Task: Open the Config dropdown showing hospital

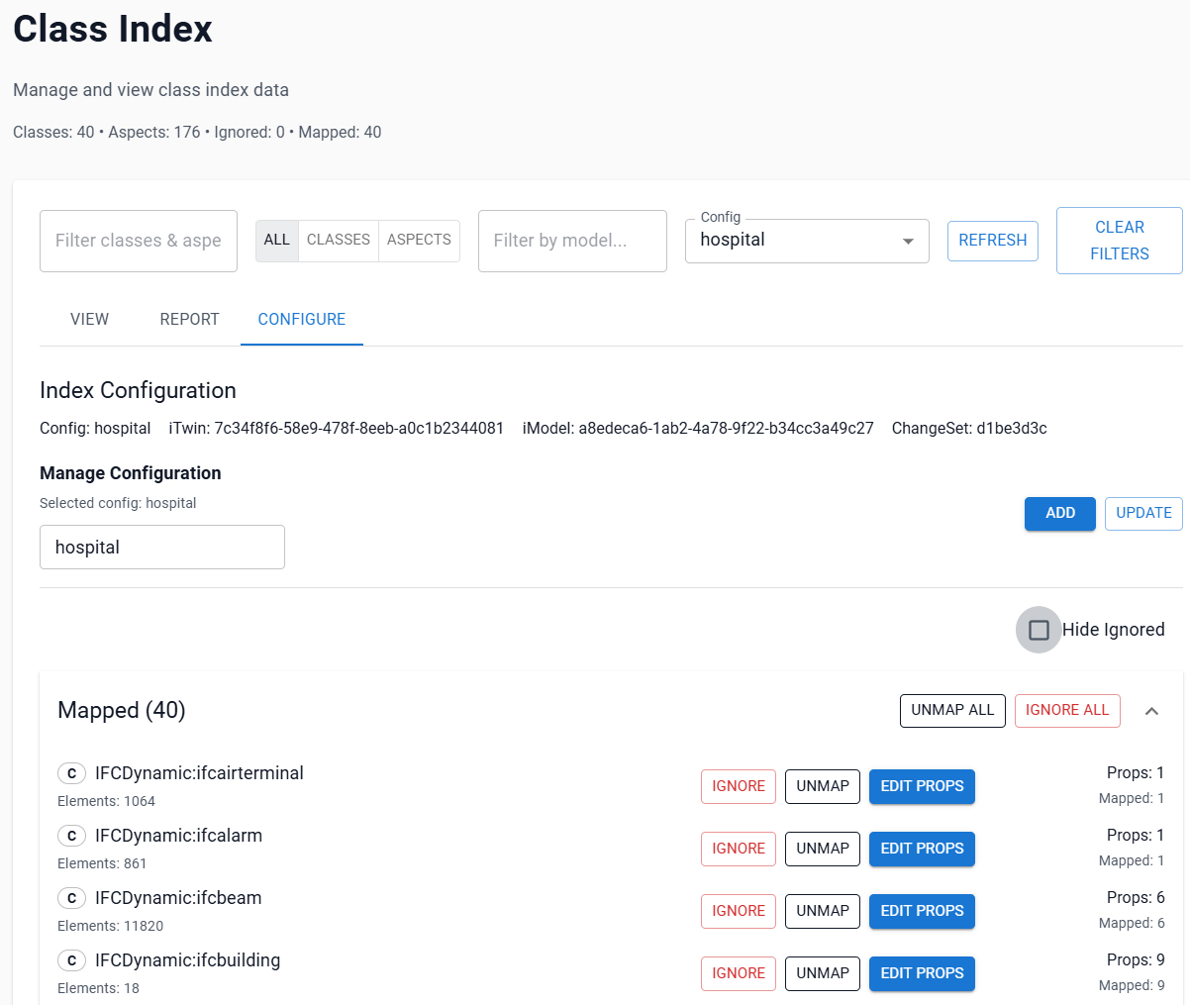Action: [807, 241]
